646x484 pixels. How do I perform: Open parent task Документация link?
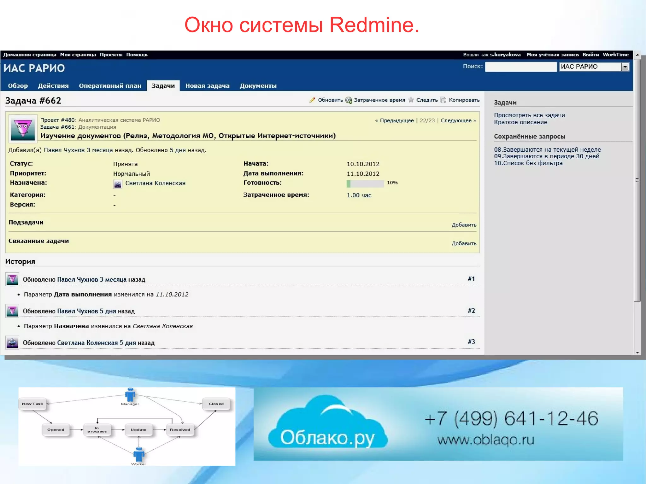coord(97,127)
